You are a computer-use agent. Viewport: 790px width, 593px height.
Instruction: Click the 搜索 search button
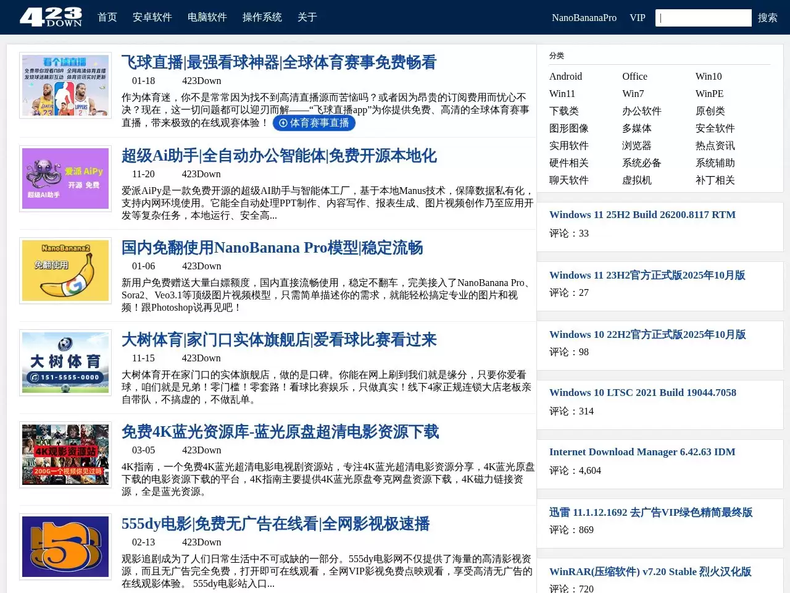[768, 18]
